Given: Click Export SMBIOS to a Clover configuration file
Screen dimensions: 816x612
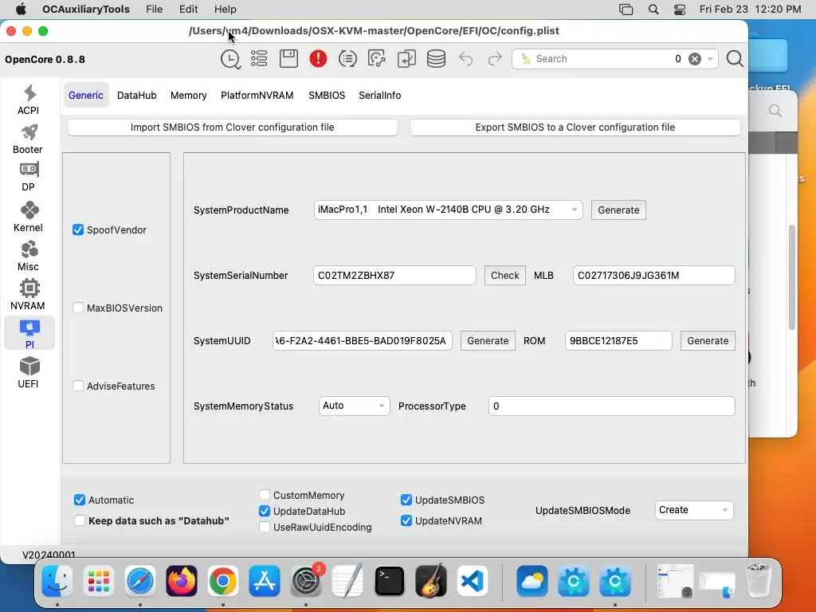Looking at the screenshot, I should pos(575,127).
